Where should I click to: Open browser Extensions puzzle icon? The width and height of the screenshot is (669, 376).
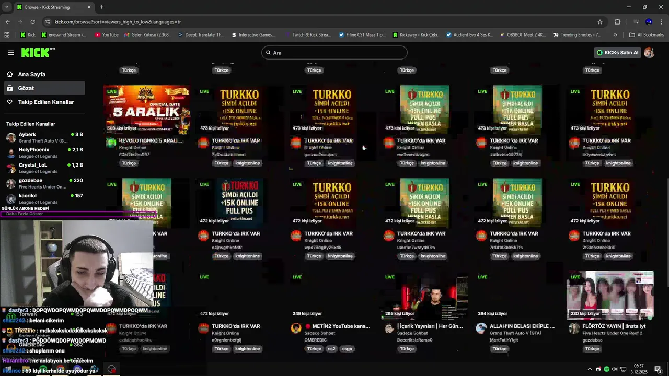click(618, 22)
